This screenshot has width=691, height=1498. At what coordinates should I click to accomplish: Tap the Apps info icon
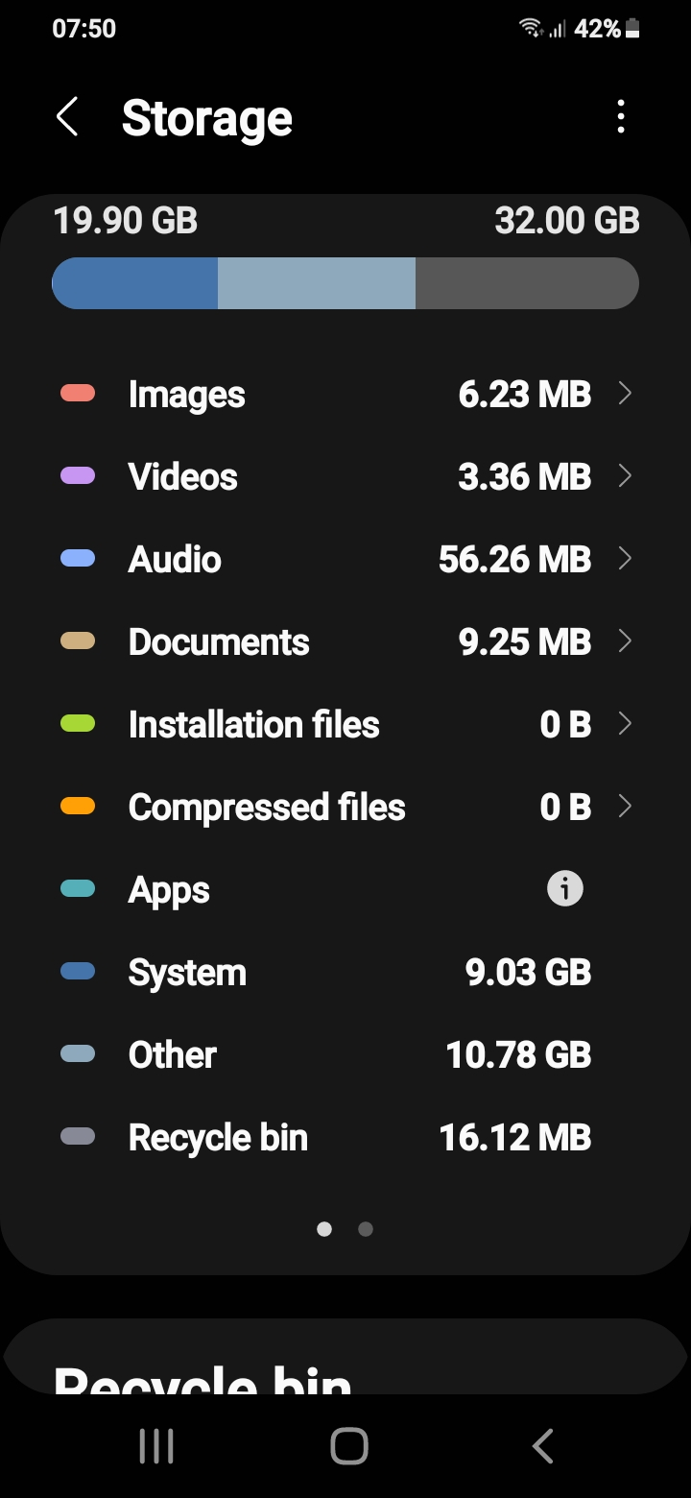[x=565, y=889]
